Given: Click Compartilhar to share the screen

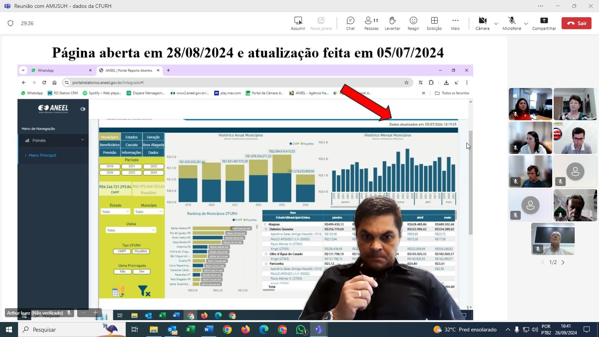Looking at the screenshot, I should click(544, 23).
